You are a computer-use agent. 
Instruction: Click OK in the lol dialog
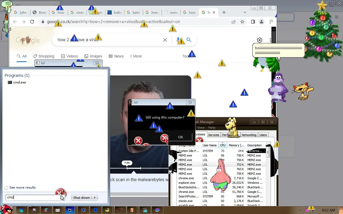[x=181, y=137]
